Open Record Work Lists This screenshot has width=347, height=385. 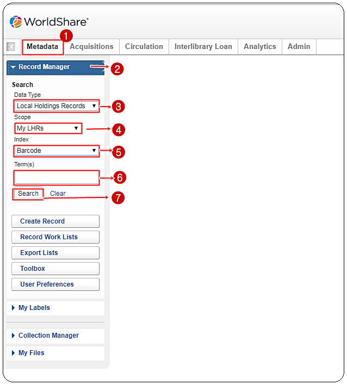click(x=55, y=237)
